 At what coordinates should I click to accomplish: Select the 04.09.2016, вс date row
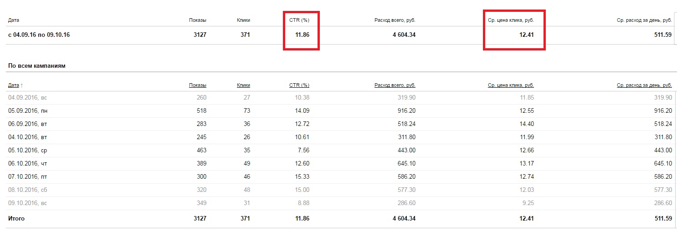[x=27, y=97]
